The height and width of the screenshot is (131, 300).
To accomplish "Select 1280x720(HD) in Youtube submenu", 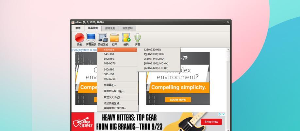I will pyautogui.click(x=159, y=49).
